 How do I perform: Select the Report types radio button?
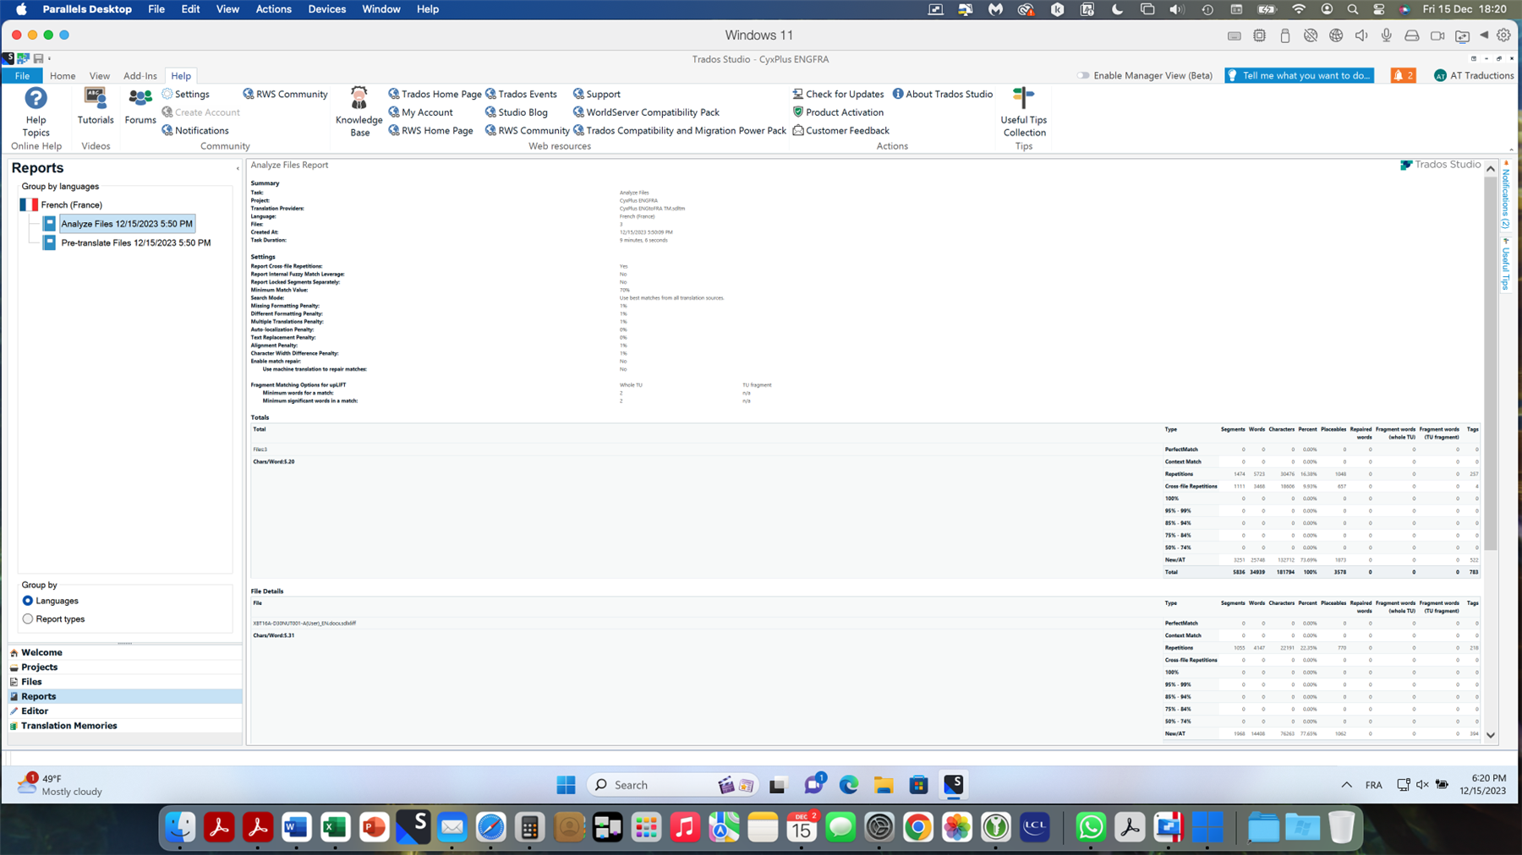28,619
